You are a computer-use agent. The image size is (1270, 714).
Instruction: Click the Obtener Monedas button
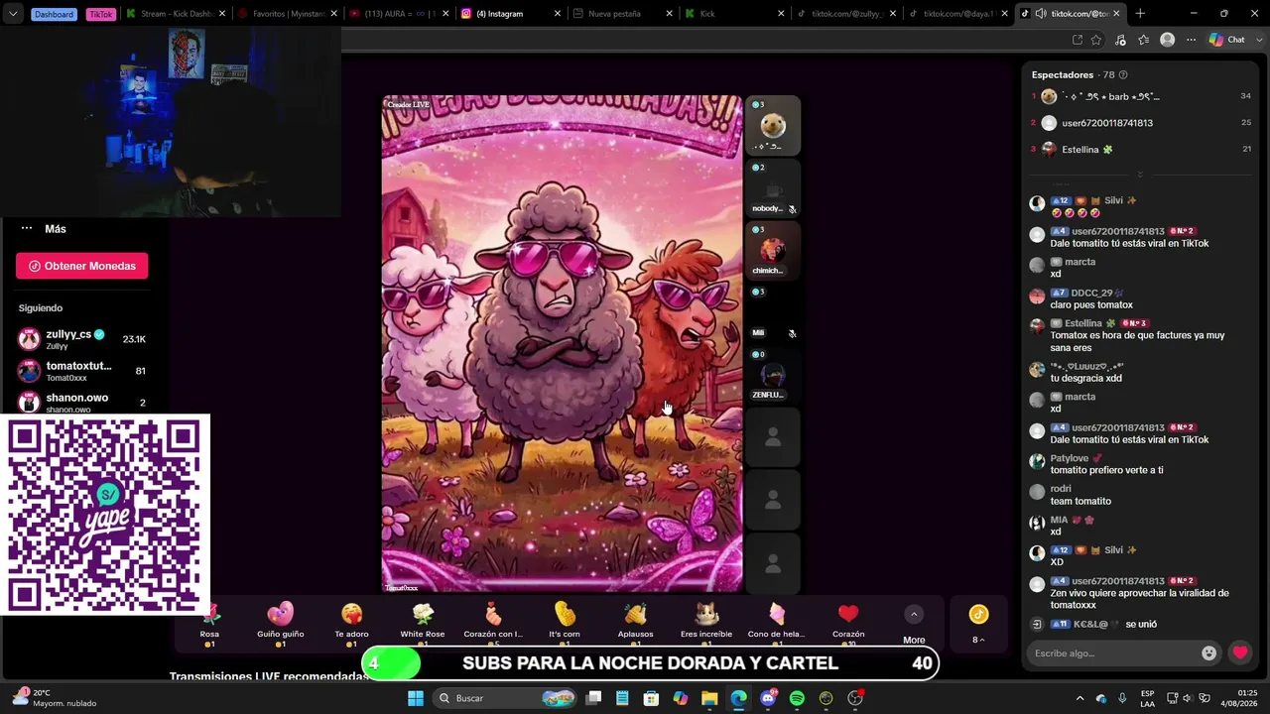[x=82, y=266]
